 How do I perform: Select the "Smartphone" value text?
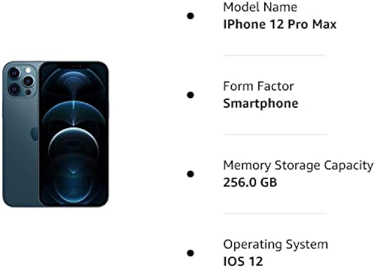[260, 103]
